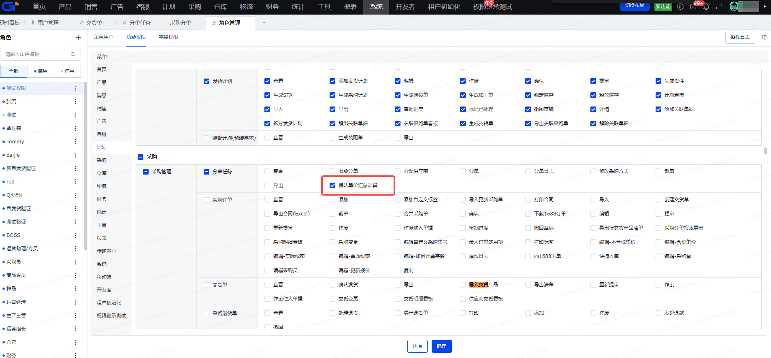Toggle the 发货计划 group checkbox
Screen dimensions: 771x358
[x=207, y=81]
